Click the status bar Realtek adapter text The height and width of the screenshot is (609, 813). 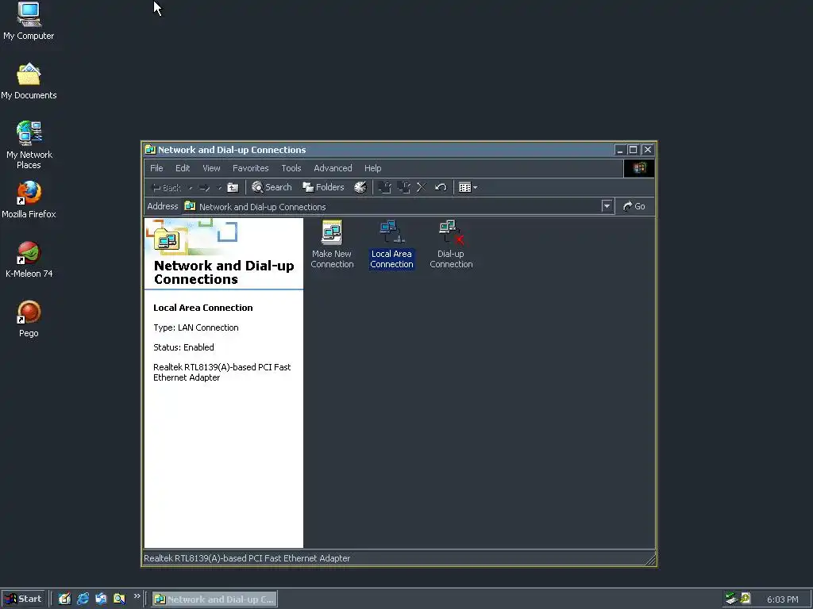coord(247,558)
